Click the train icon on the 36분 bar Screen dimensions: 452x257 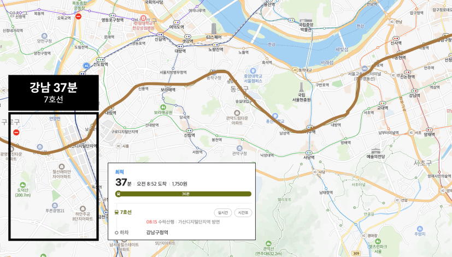pos(118,194)
